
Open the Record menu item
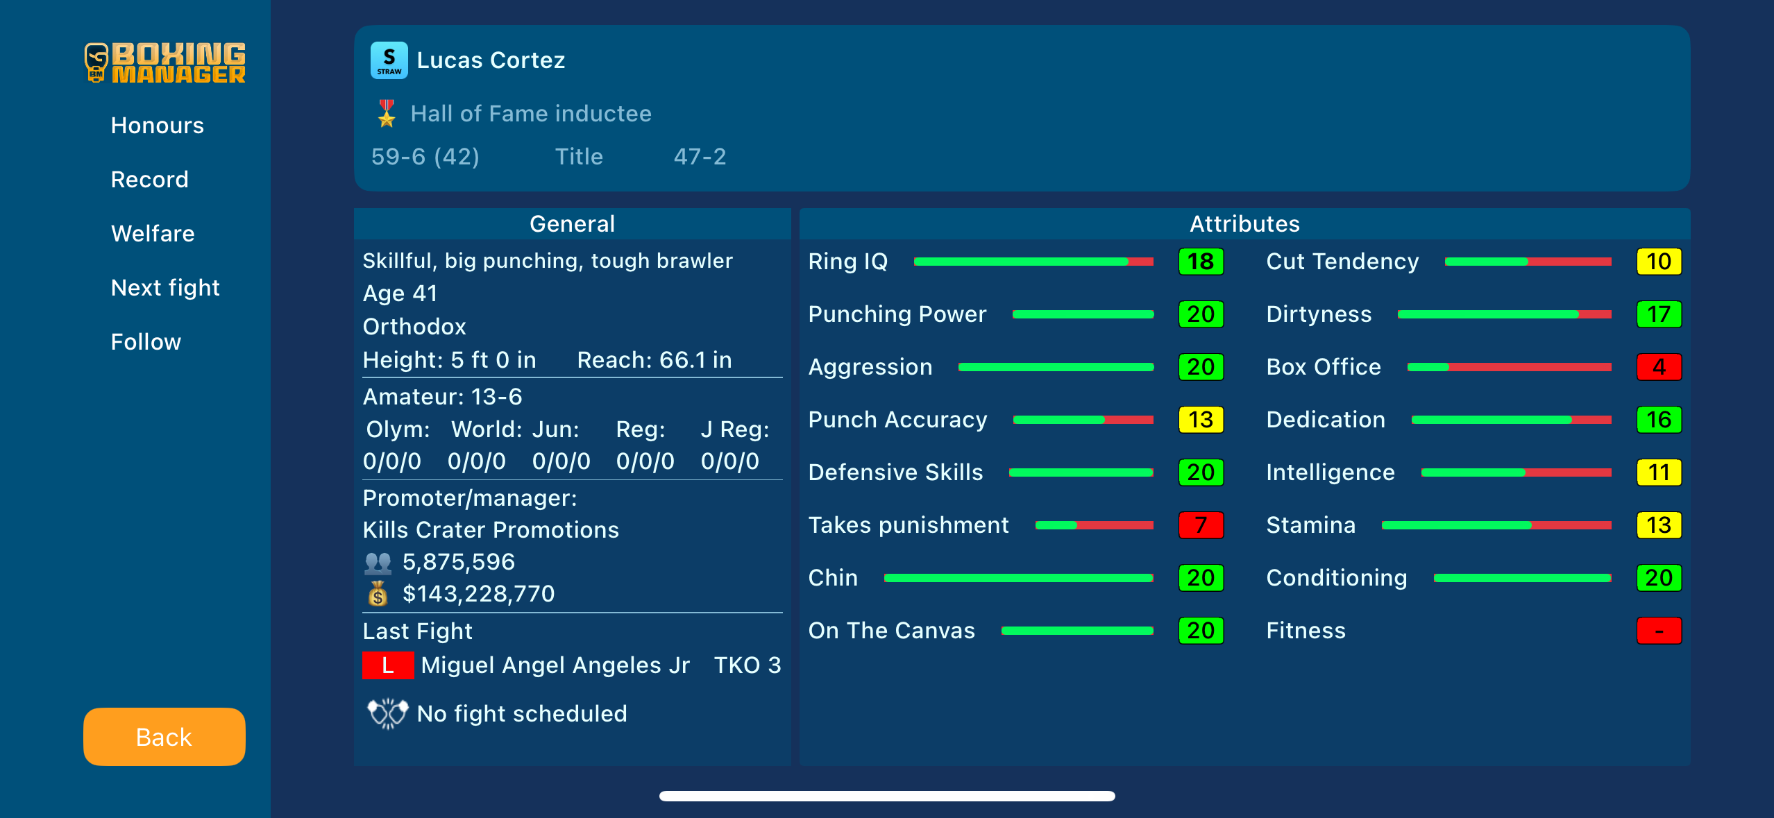150,180
